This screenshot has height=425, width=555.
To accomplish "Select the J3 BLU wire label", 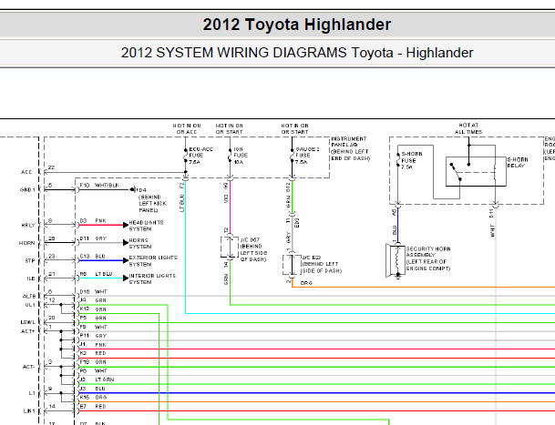I will click(93, 389).
